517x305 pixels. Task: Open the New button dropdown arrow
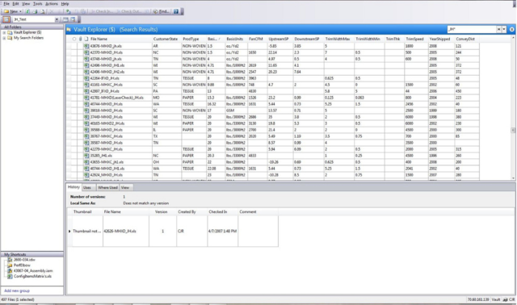click(21, 11)
